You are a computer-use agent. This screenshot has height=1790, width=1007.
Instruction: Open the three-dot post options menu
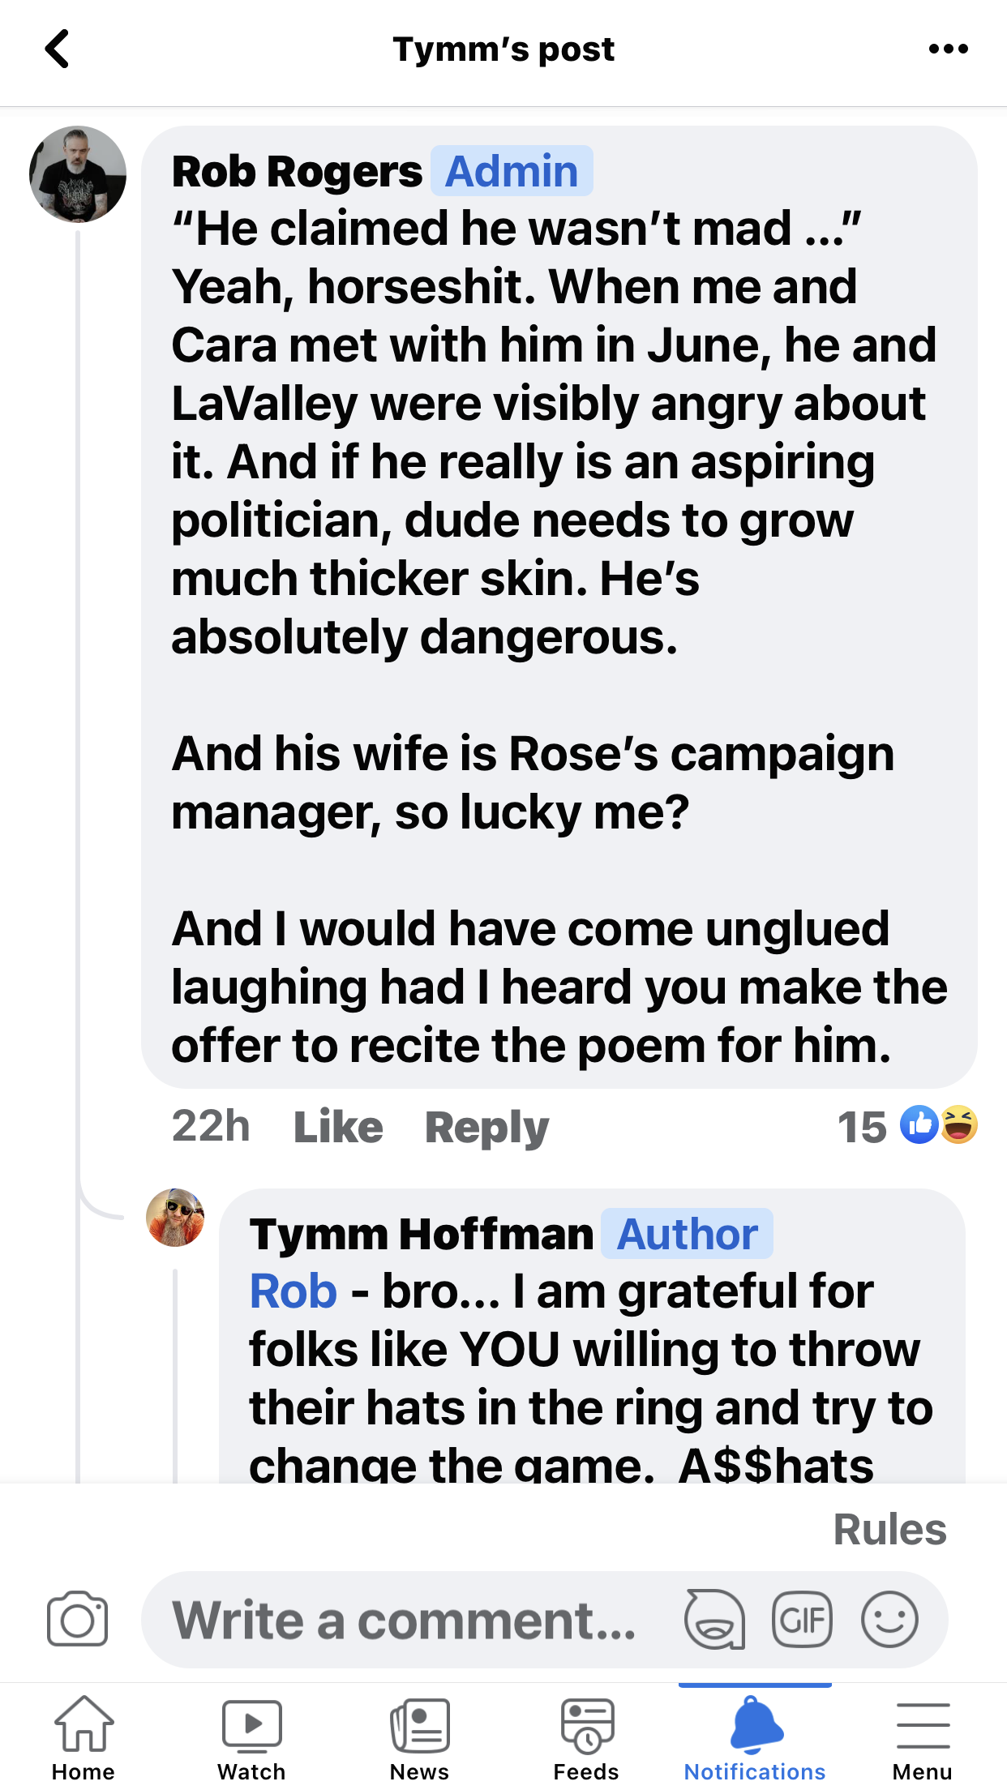pos(948,49)
